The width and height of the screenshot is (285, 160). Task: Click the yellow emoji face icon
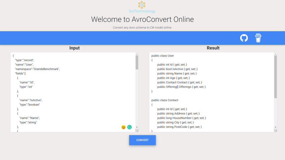pos(123,127)
